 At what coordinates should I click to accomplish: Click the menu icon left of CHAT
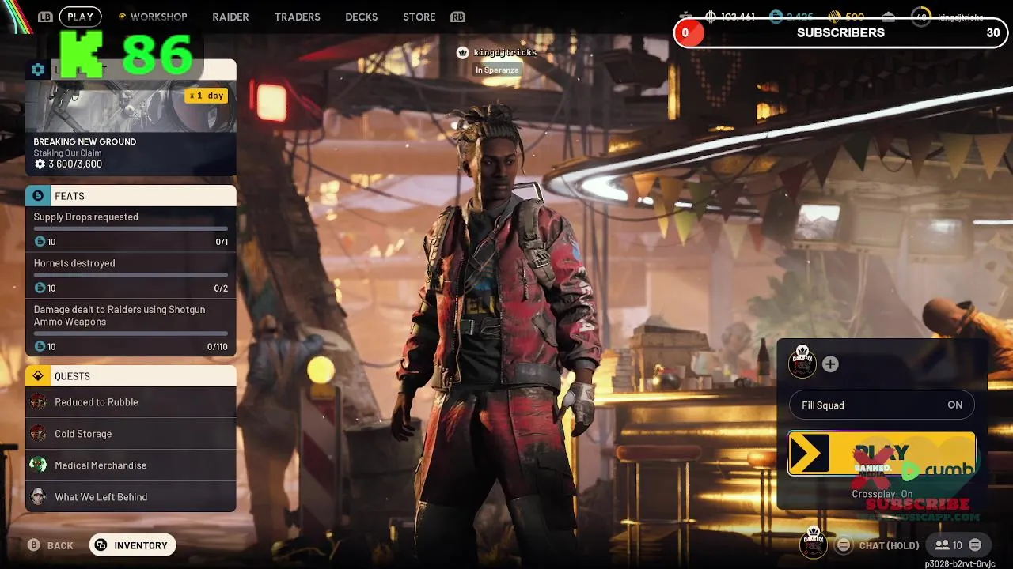coord(844,545)
